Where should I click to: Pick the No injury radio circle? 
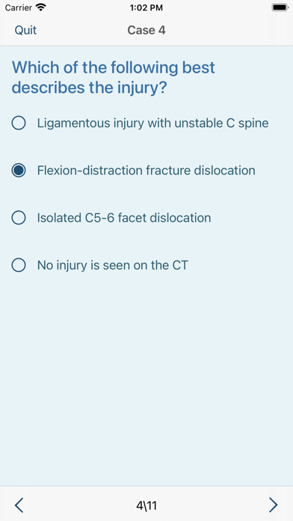pos(19,265)
